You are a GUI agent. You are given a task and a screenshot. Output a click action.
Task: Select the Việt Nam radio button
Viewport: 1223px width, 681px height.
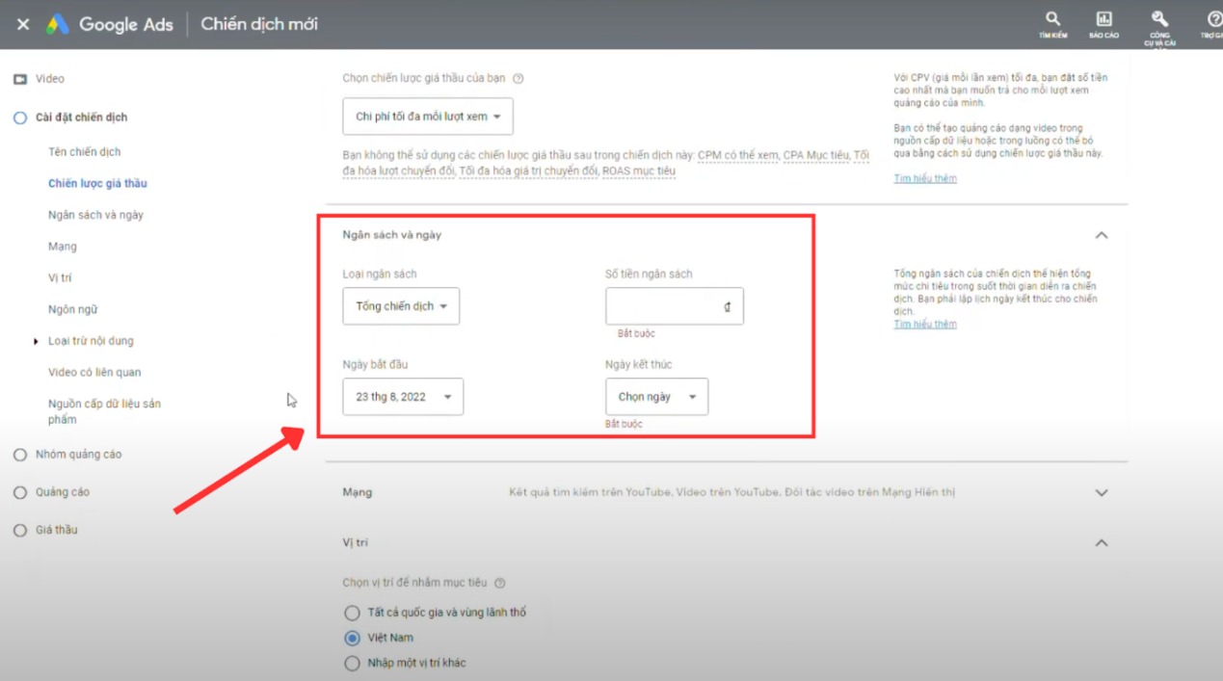350,637
